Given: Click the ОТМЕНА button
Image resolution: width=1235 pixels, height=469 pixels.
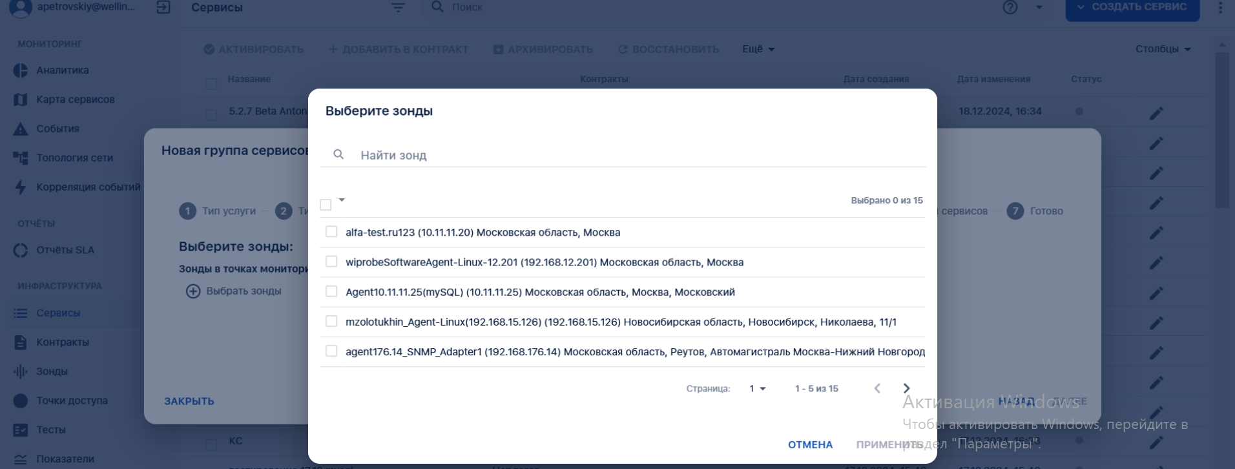Looking at the screenshot, I should [810, 444].
